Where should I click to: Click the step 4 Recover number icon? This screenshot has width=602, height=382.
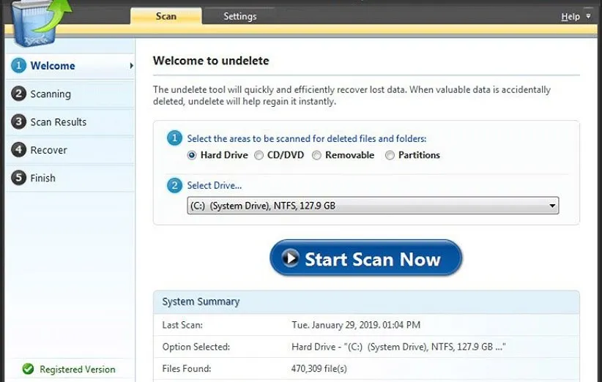(19, 150)
